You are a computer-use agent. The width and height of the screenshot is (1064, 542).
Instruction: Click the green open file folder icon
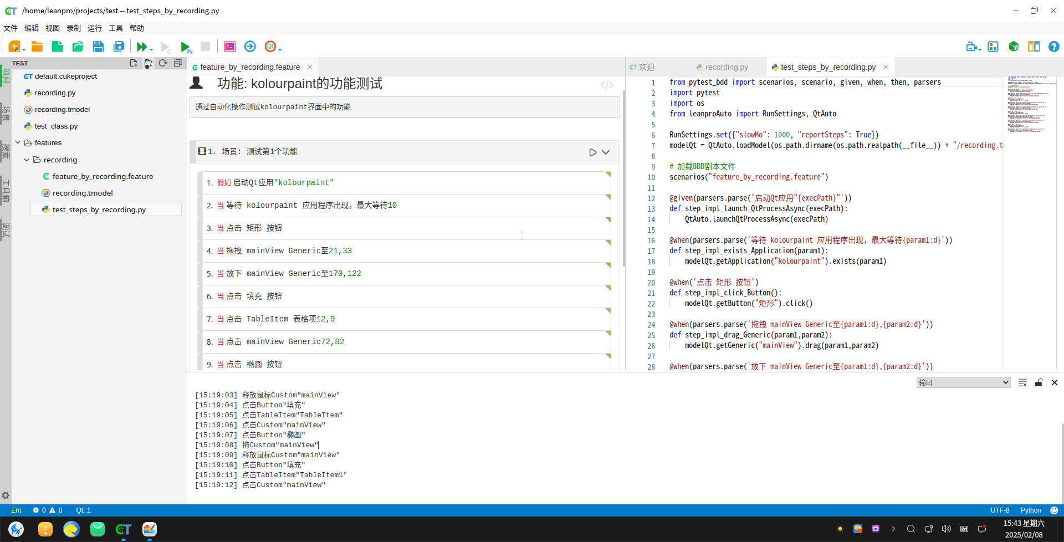pyautogui.click(x=78, y=47)
